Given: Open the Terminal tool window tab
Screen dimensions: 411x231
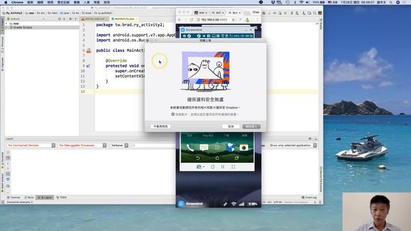Looking at the screenshot, I should (13, 198).
